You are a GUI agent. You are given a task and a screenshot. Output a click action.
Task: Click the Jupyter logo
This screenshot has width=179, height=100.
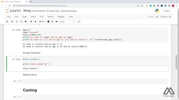pyautogui.click(x=13, y=11)
